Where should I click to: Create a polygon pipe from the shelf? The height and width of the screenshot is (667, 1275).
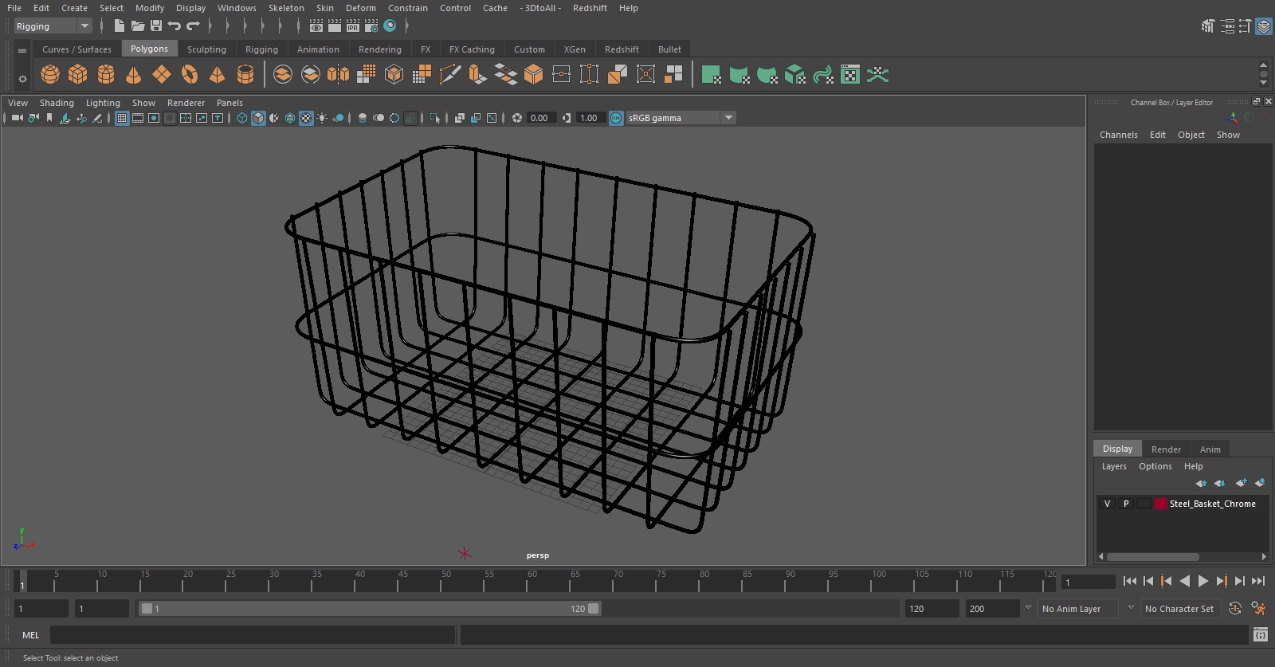pos(245,75)
